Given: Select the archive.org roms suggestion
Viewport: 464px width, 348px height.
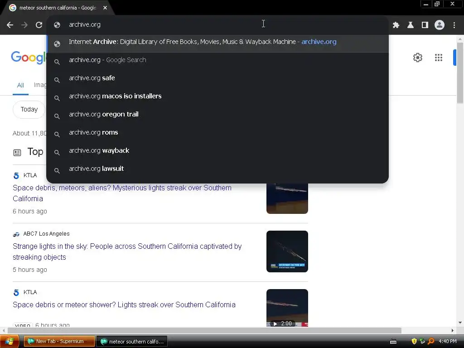Looking at the screenshot, I should [217, 133].
